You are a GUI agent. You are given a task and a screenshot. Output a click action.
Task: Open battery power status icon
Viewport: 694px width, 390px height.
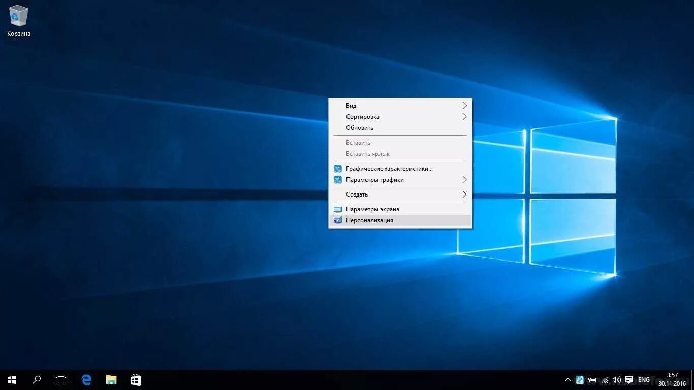coord(592,380)
